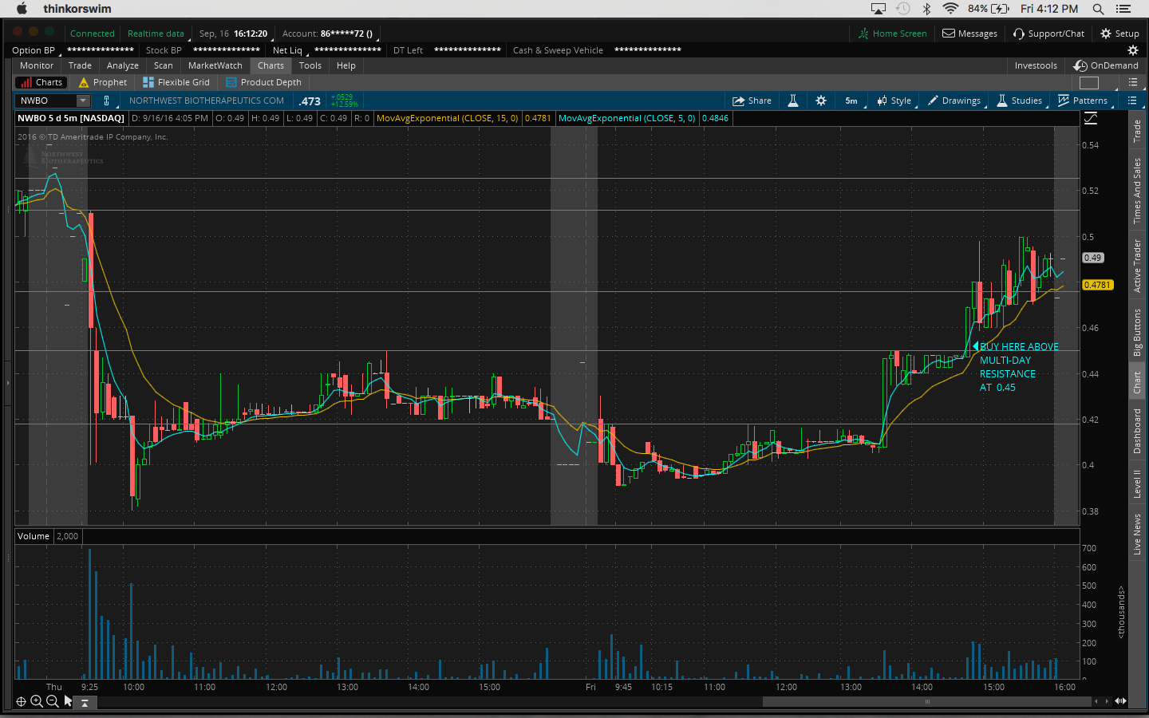Open the Wi-Fi menu
This screenshot has width=1149, height=718.
[x=950, y=9]
